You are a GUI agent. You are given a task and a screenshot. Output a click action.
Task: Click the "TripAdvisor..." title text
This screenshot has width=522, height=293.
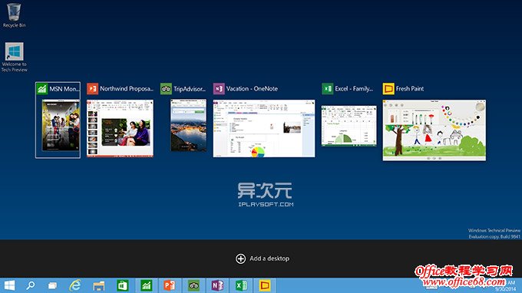click(x=190, y=89)
